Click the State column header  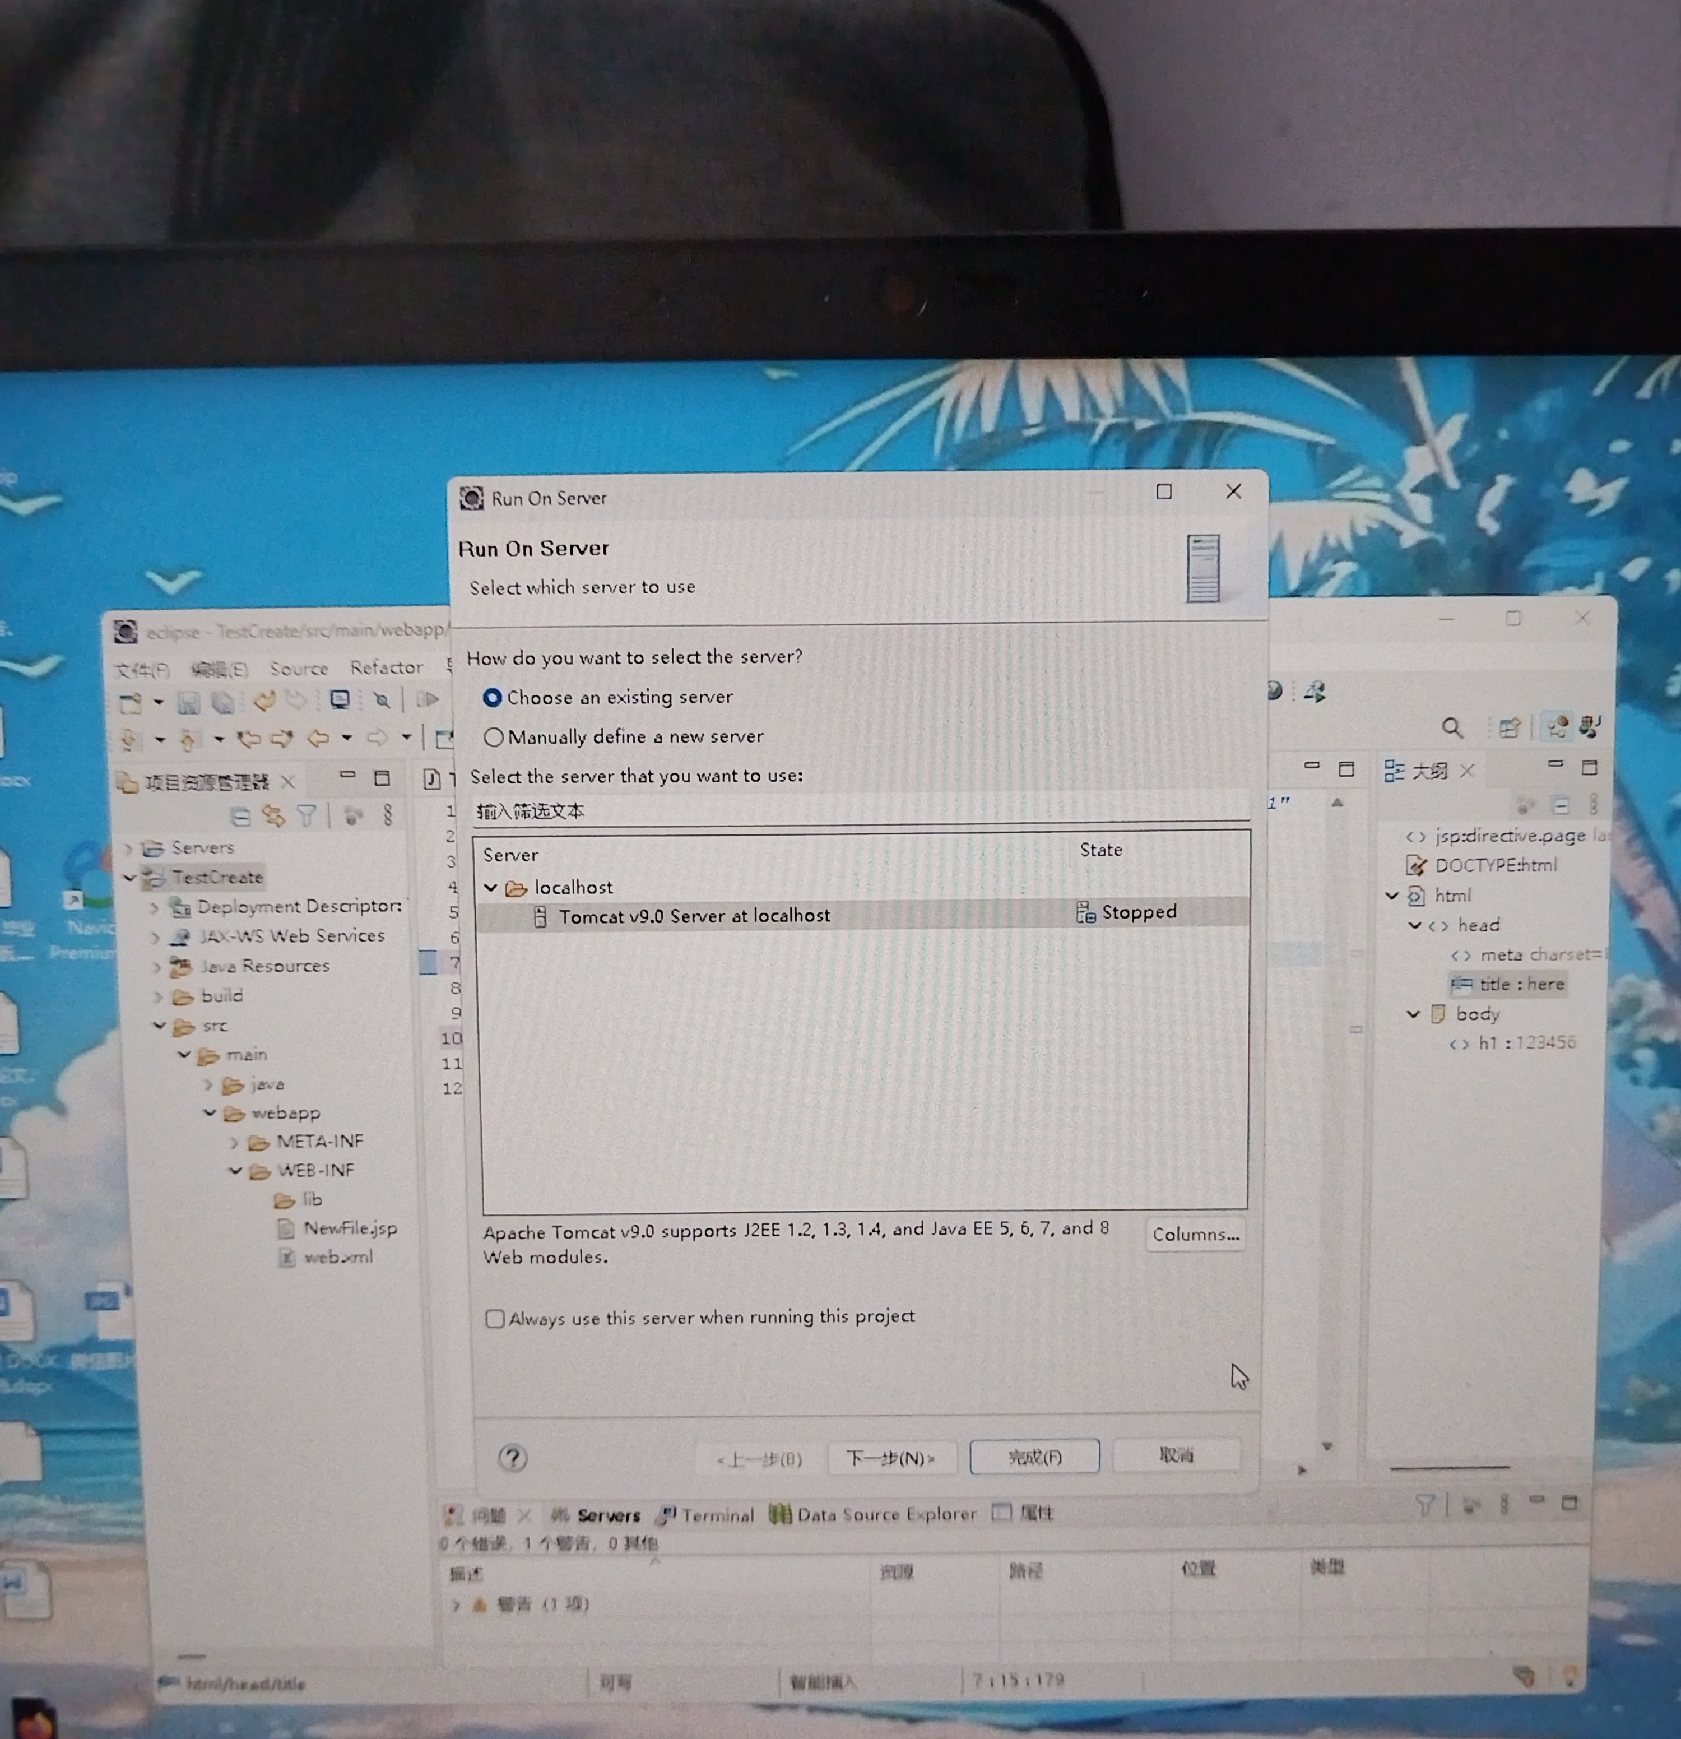tap(1101, 850)
